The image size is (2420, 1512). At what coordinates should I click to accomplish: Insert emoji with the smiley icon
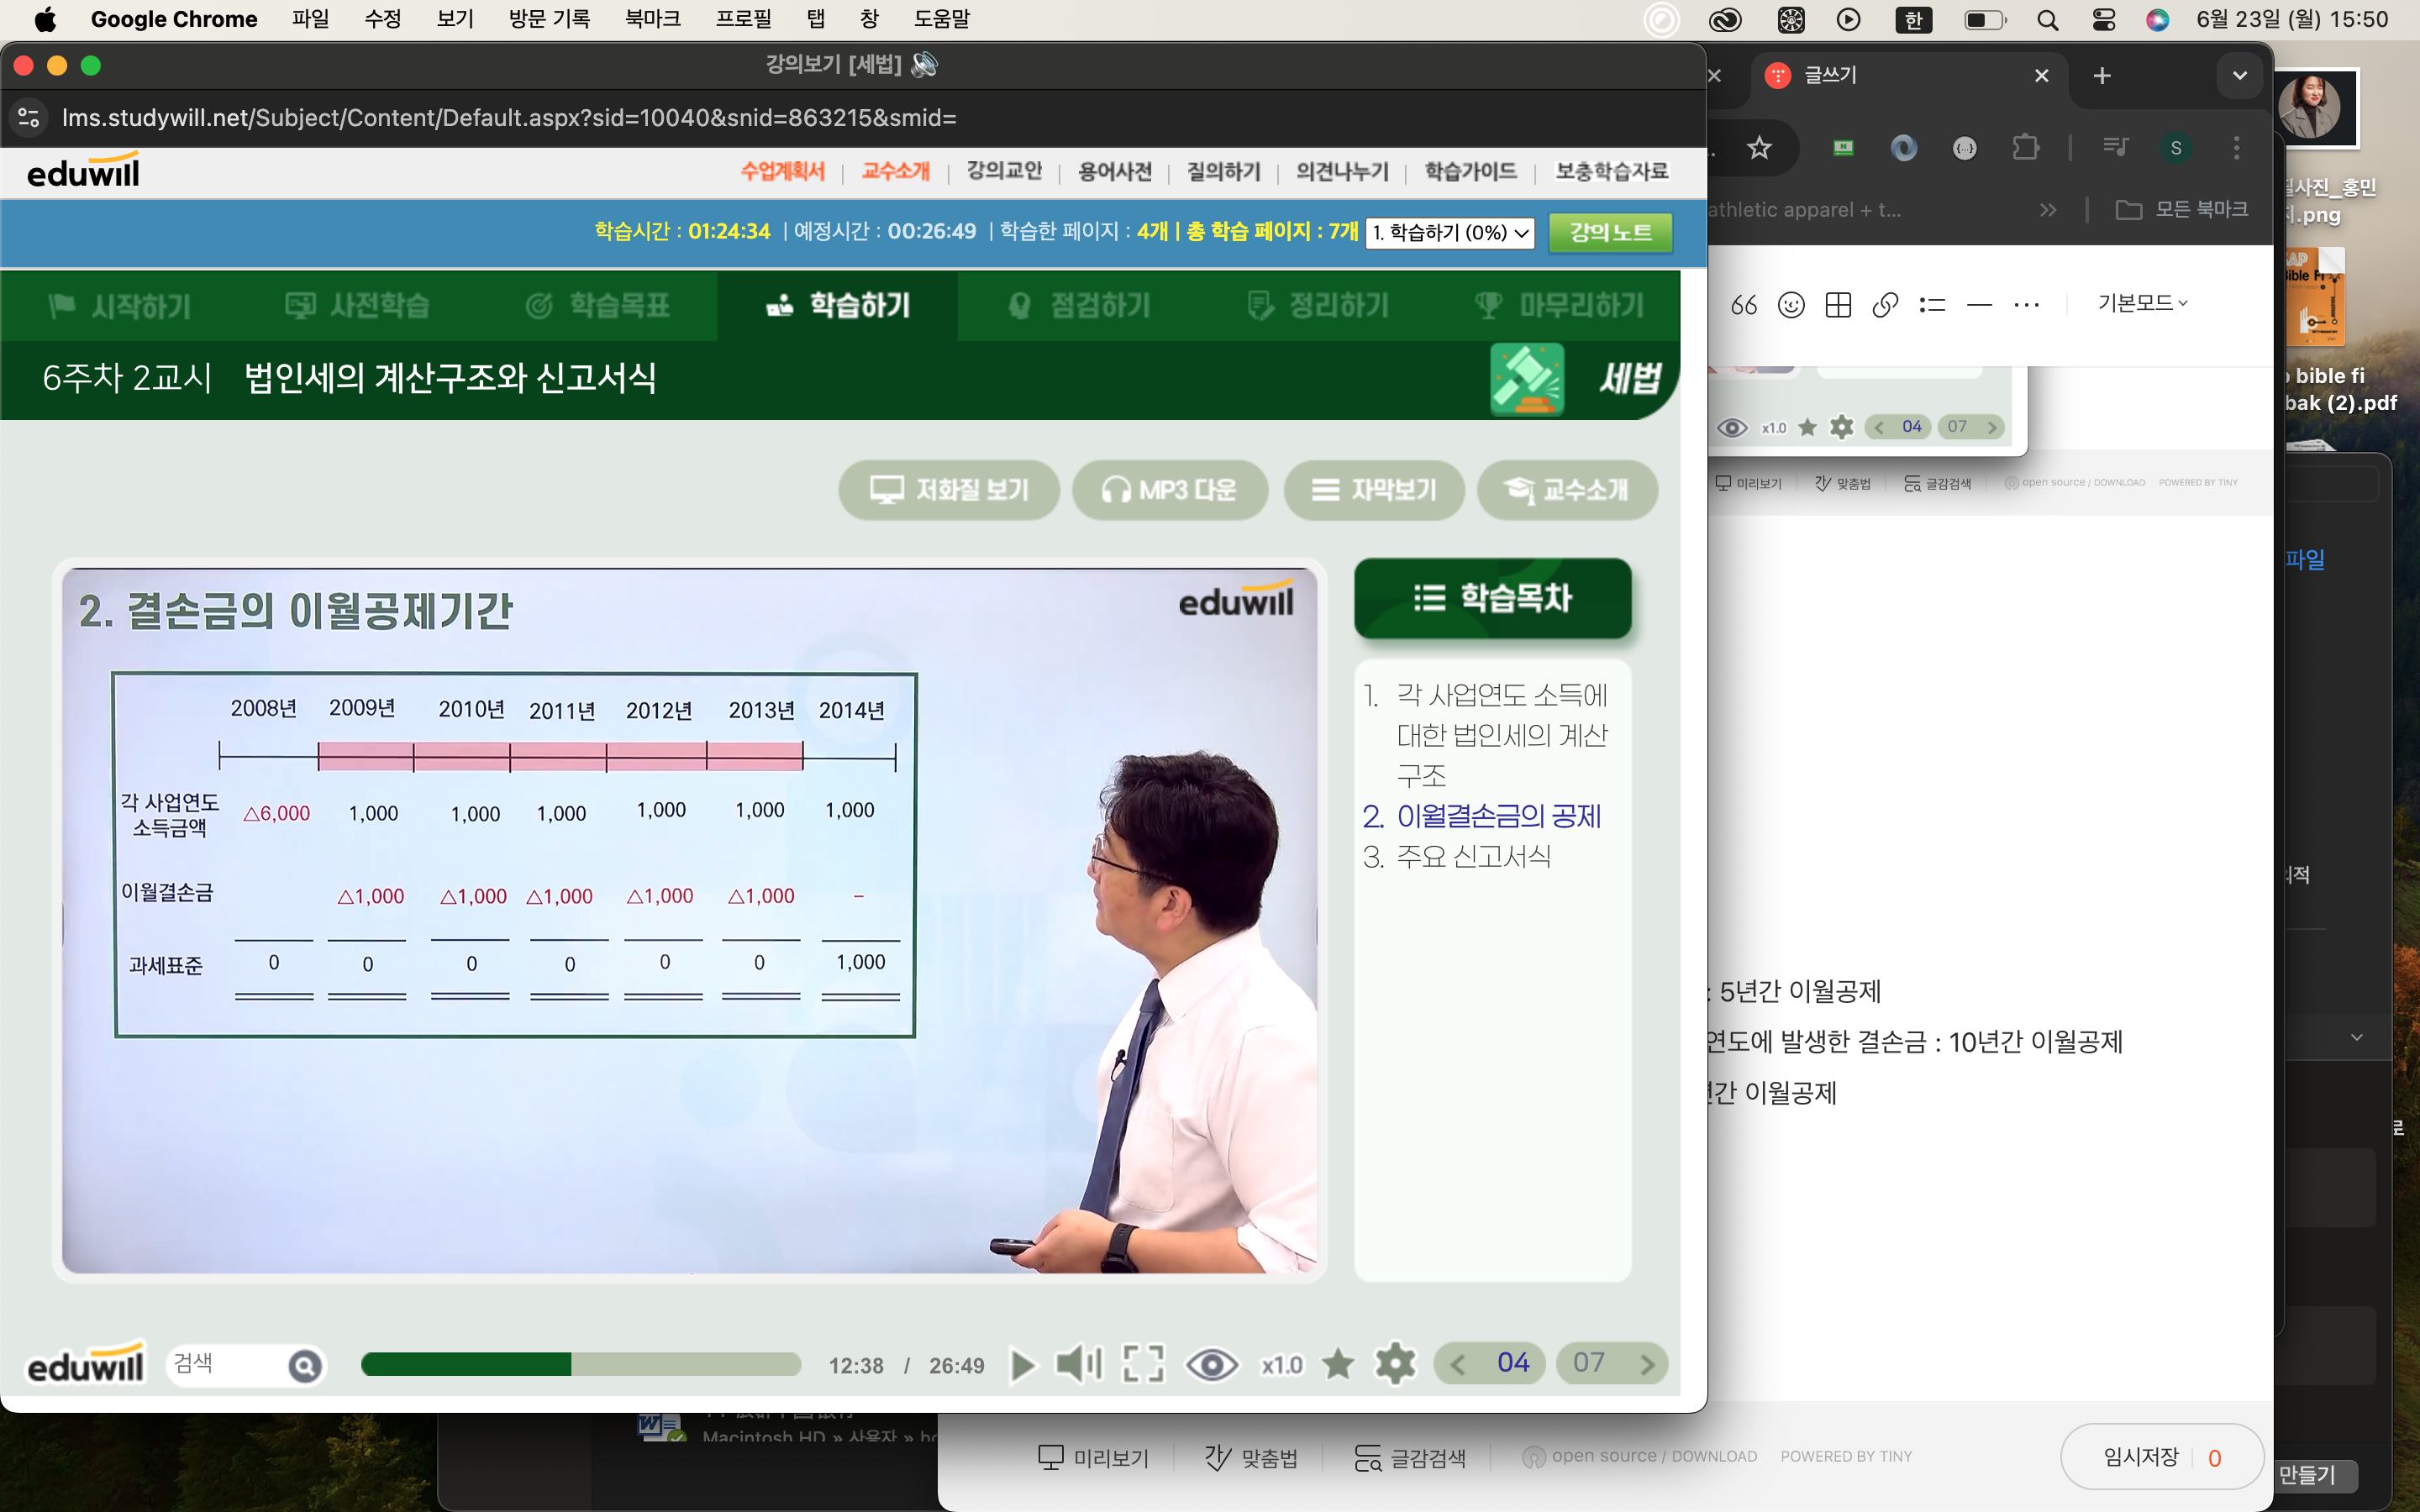[x=1791, y=305]
